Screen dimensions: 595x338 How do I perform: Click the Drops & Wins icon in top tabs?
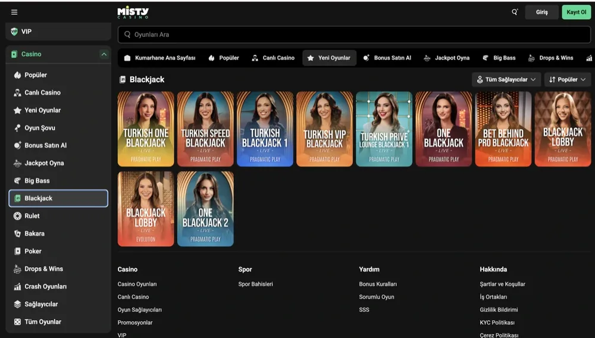point(531,58)
